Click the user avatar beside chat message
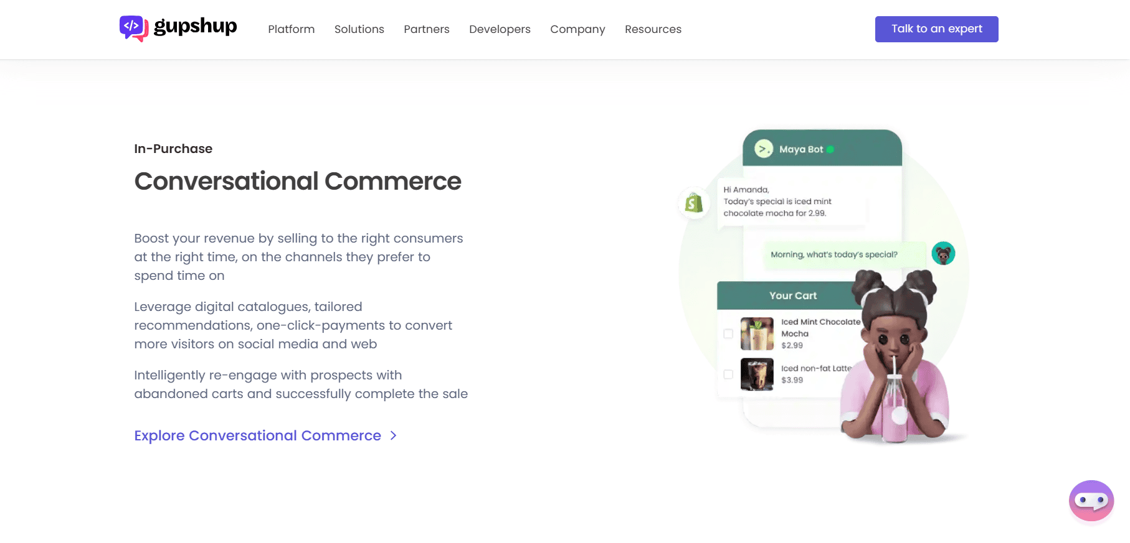The image size is (1130, 543). [943, 254]
